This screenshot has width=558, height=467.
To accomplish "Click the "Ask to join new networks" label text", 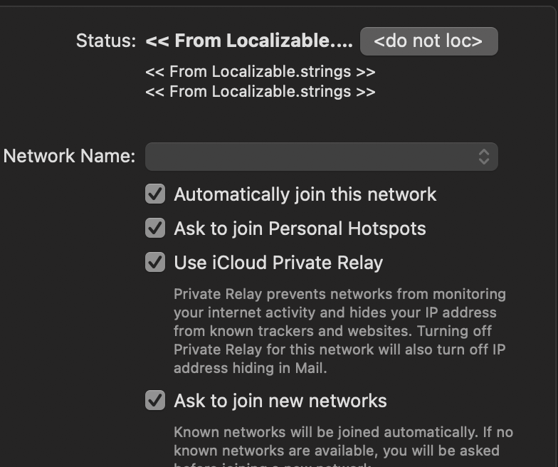I will tap(280, 401).
